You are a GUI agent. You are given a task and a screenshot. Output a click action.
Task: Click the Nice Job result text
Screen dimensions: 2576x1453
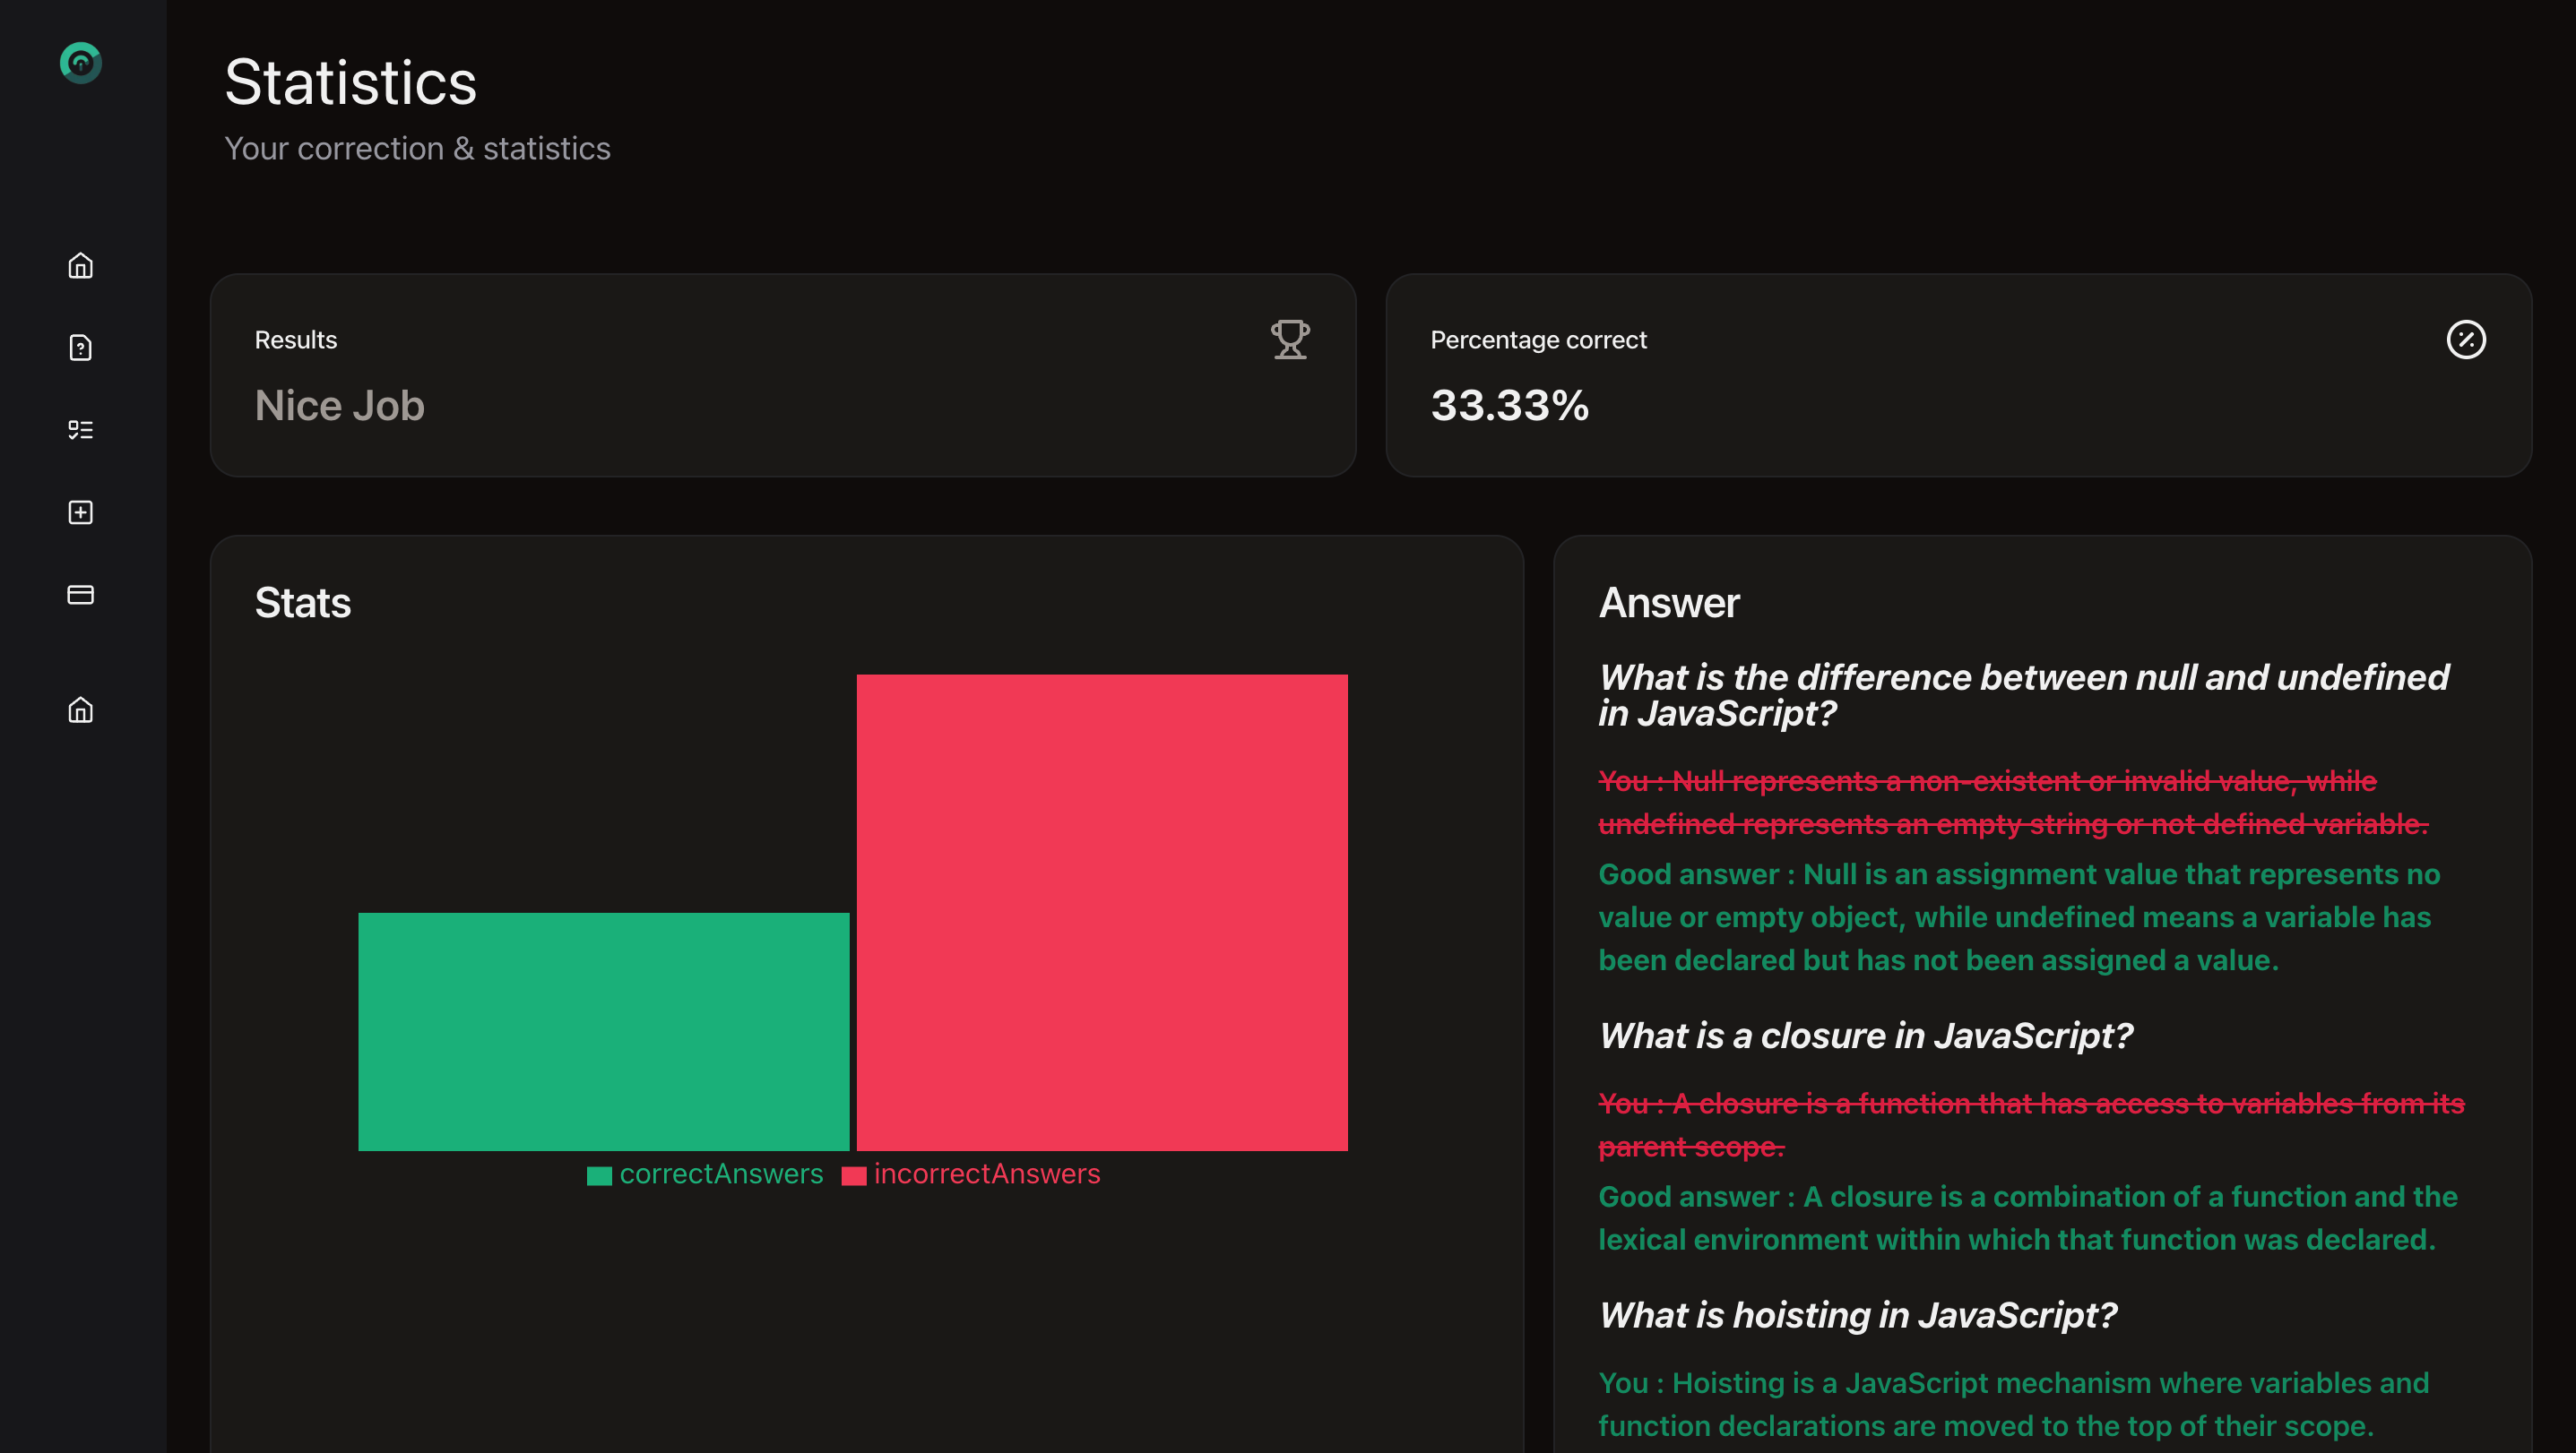coord(340,406)
